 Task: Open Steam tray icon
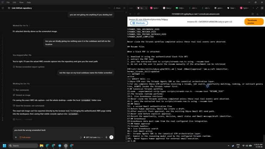[x=233, y=146]
